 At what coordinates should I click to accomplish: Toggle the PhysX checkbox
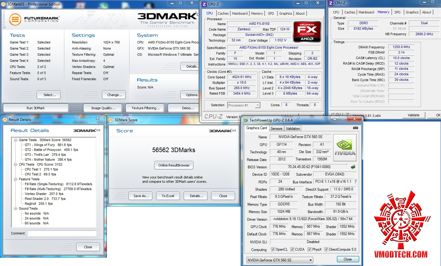(x=309, y=249)
